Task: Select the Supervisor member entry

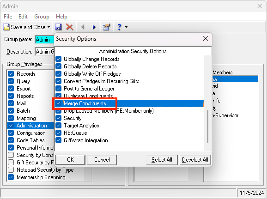Action: pyautogui.click(x=225, y=115)
